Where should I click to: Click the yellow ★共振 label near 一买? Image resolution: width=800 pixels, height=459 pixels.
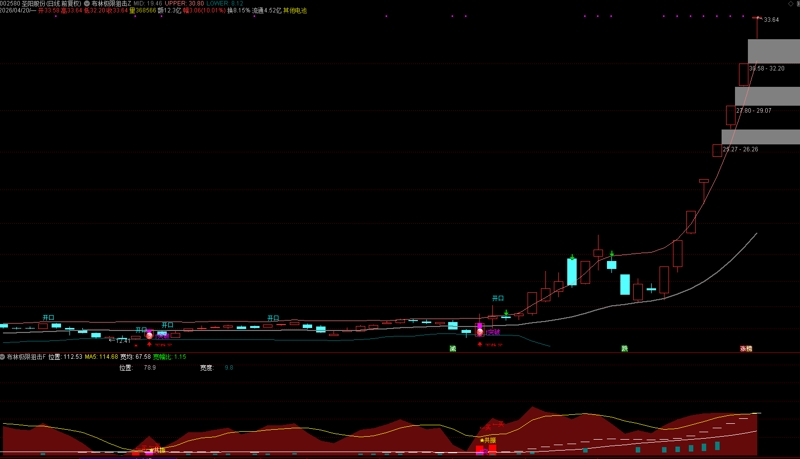(x=487, y=440)
